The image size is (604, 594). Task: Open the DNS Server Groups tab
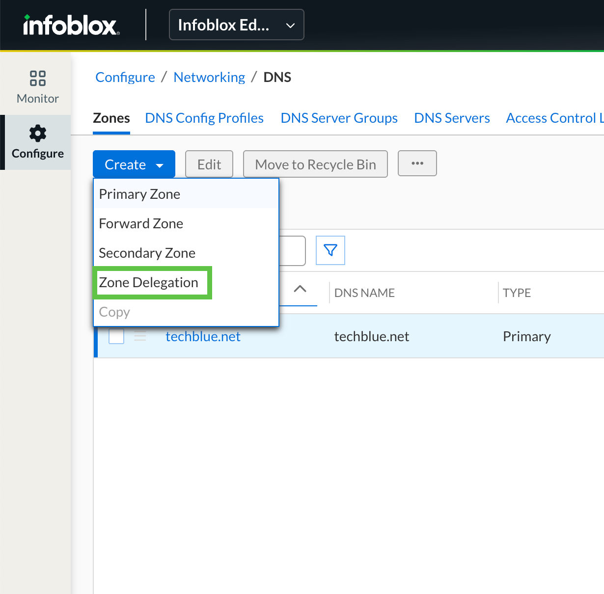coord(339,118)
